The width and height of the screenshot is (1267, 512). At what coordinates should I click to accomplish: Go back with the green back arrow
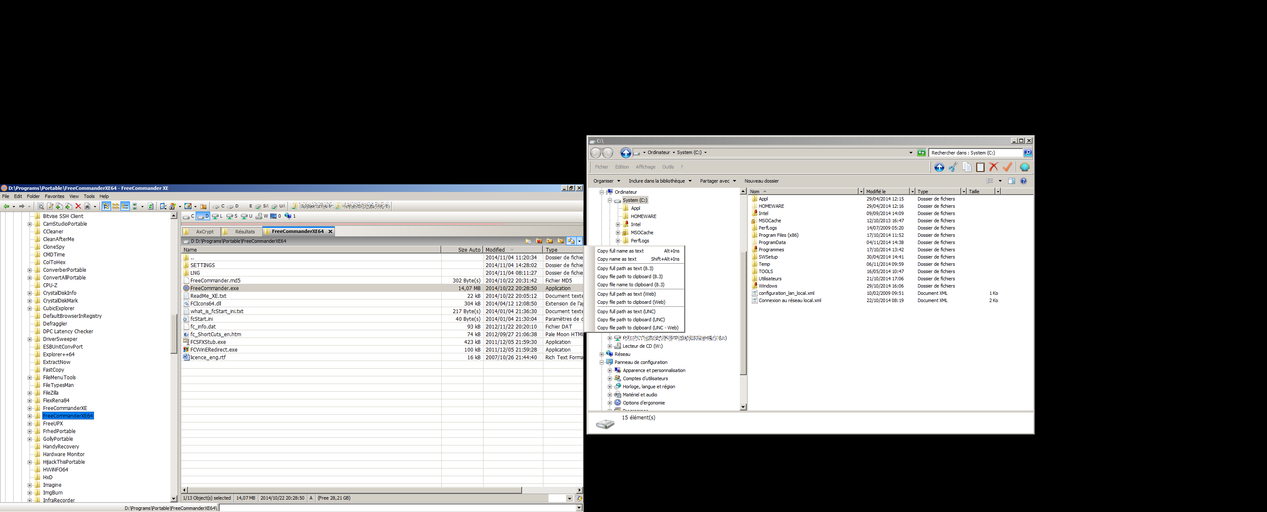[x=6, y=207]
